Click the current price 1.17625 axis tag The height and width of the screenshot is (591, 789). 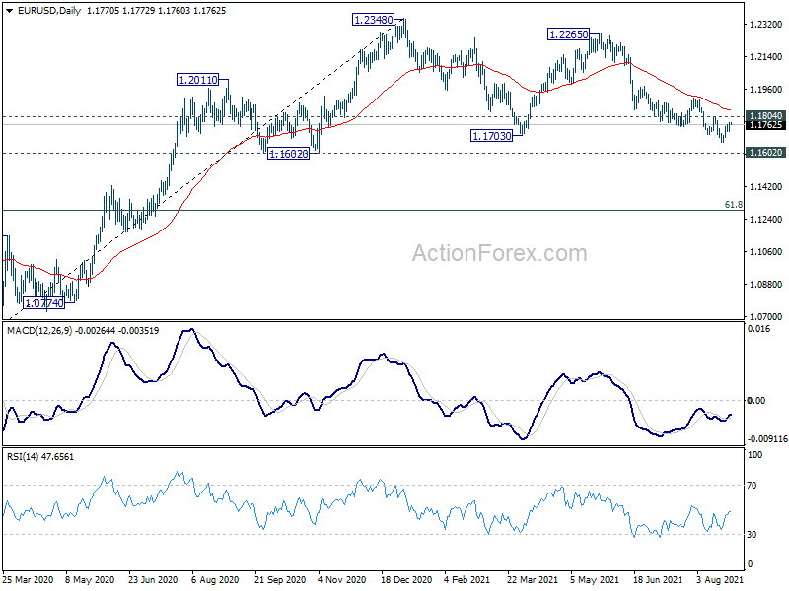click(x=765, y=125)
